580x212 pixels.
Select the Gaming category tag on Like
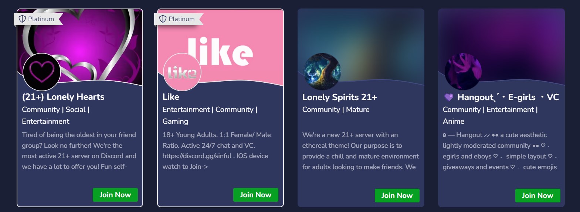[175, 121]
